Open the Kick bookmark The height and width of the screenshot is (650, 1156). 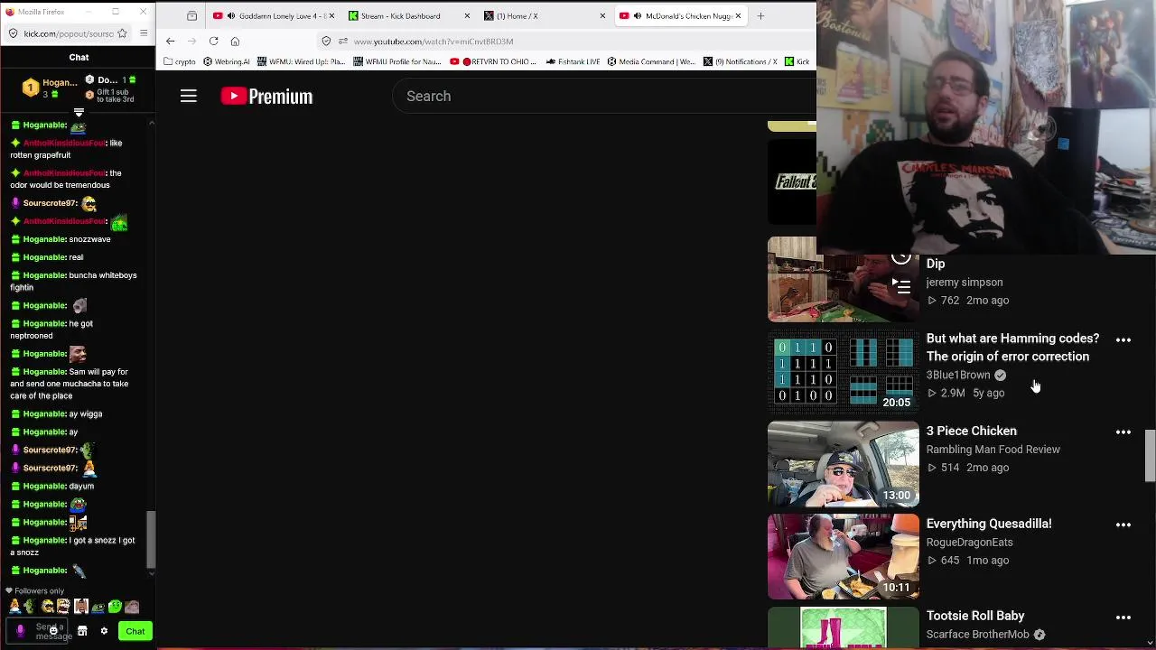click(798, 61)
